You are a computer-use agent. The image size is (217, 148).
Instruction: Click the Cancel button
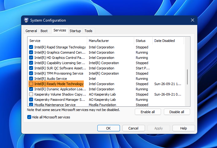coord(133,128)
